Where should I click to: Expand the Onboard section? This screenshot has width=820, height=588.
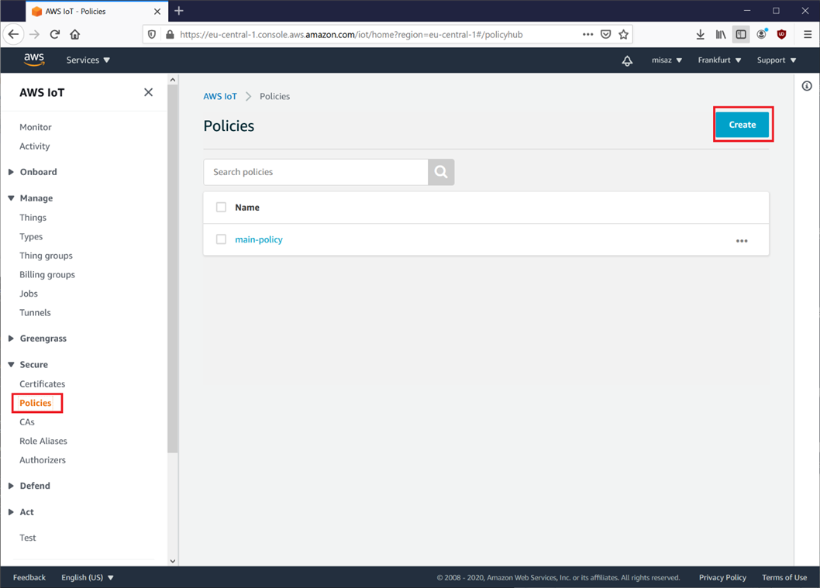33,172
